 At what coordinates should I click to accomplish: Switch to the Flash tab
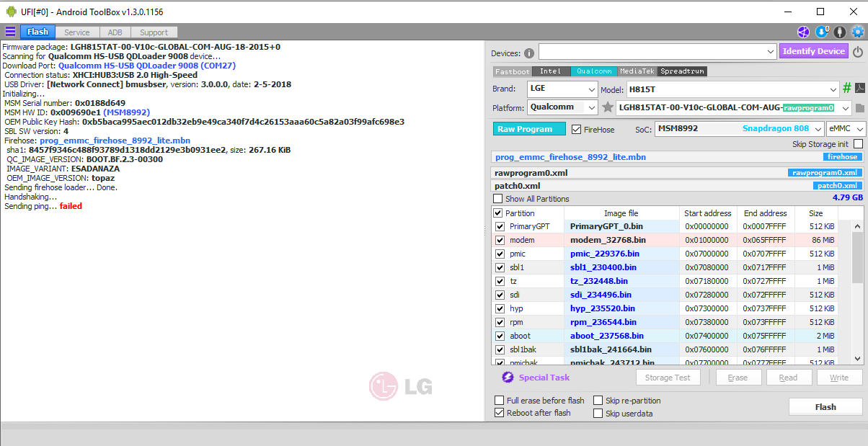point(38,32)
